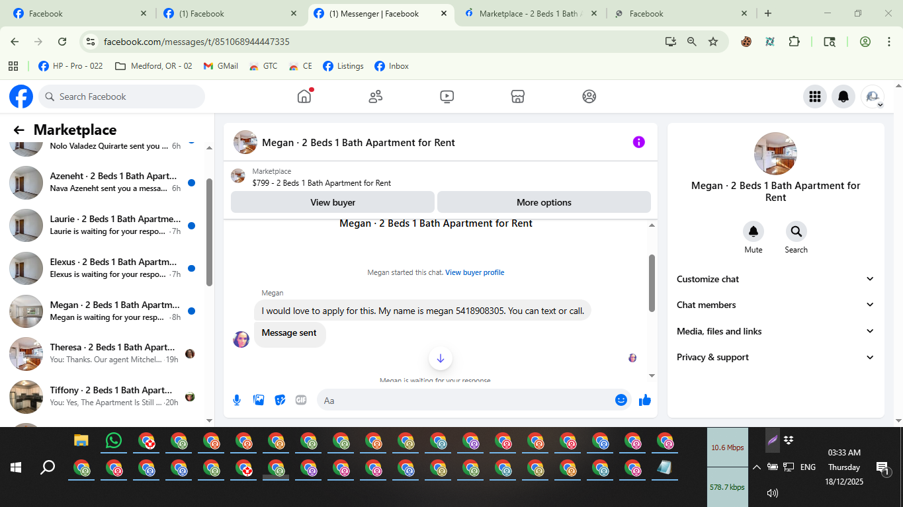Open the Facebook Home icon

tap(304, 97)
